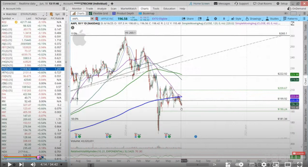This screenshot has width=308, height=167.
Task: Switch to the Monitor tab
Action: pyautogui.click(x=77, y=9)
